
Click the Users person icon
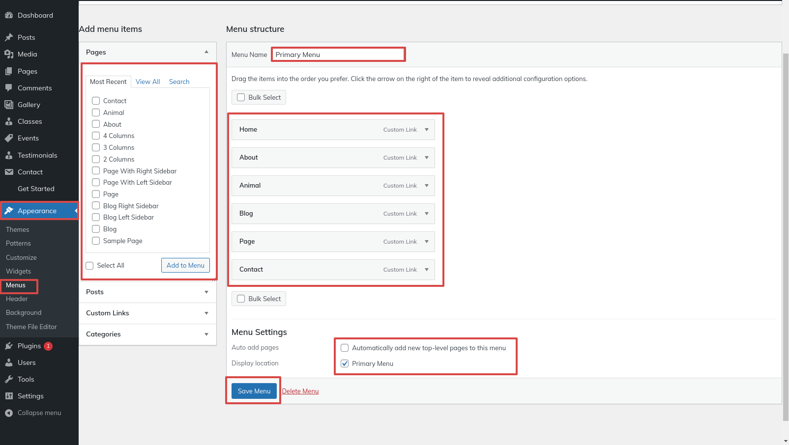point(9,362)
